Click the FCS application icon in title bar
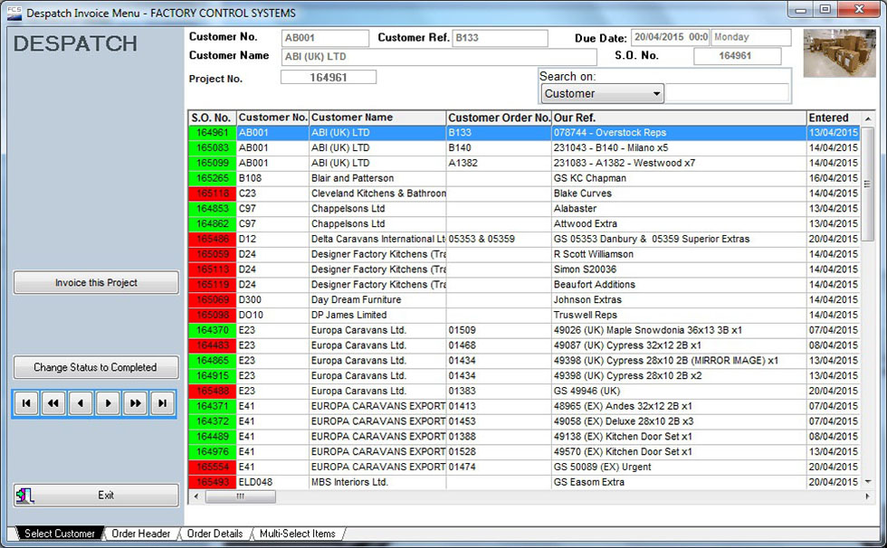Screen dimensions: 887x548 (14, 13)
